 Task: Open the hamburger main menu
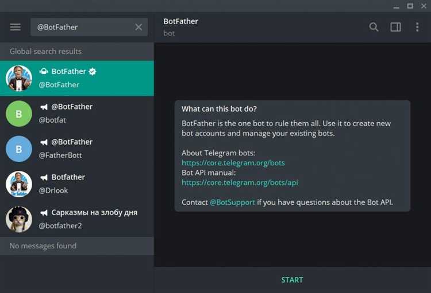(16, 27)
